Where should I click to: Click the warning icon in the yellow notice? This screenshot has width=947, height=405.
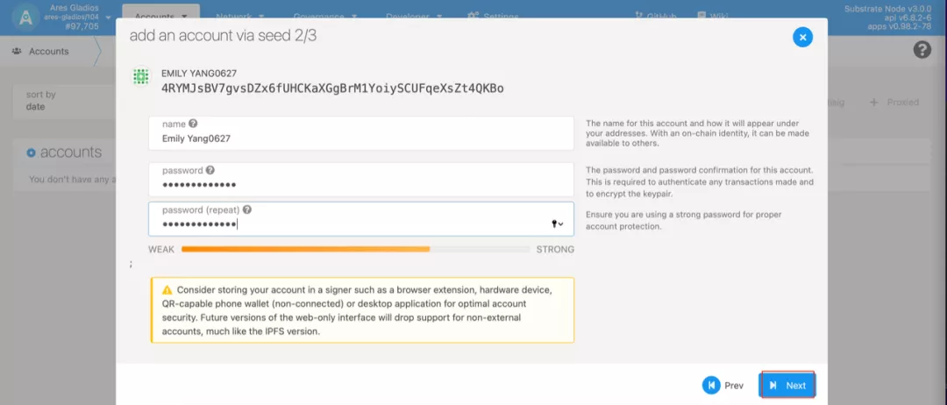point(167,289)
